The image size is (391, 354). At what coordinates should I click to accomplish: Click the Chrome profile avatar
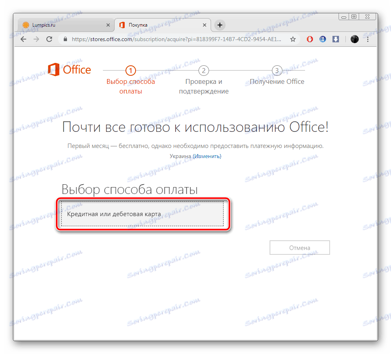point(354,39)
